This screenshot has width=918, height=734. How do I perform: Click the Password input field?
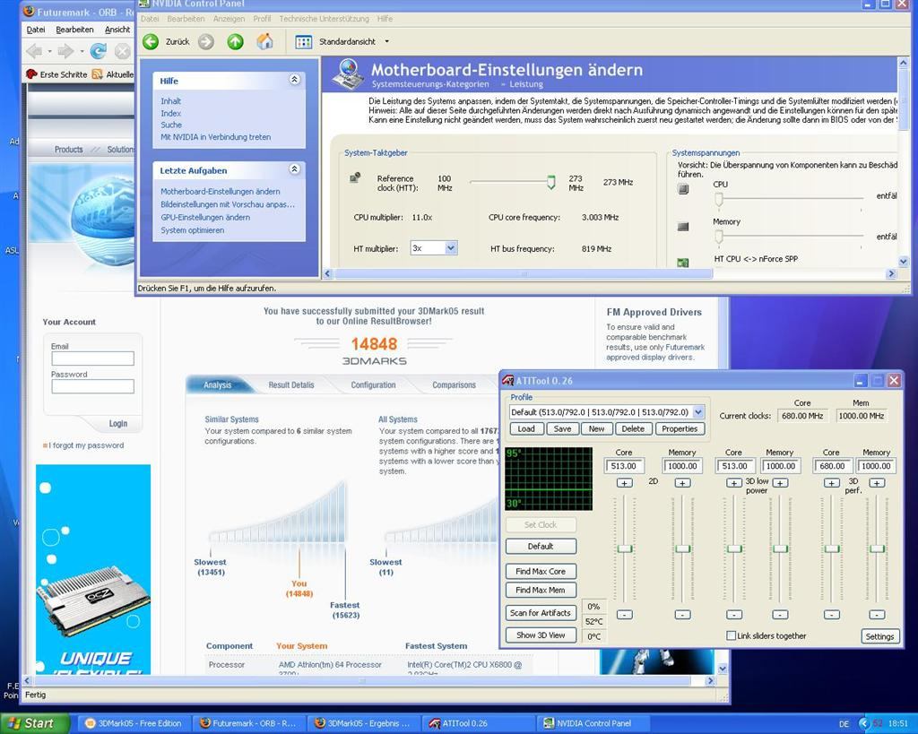click(92, 386)
